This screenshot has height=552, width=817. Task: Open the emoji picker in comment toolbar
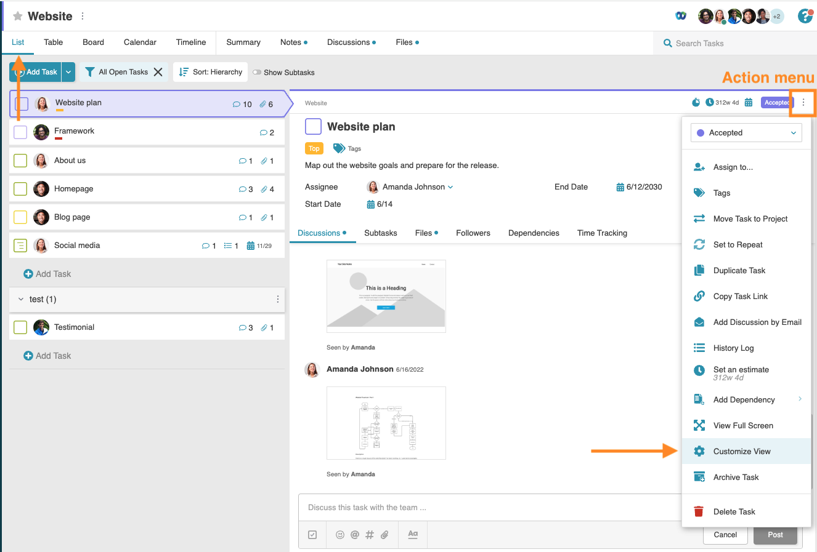click(x=340, y=535)
